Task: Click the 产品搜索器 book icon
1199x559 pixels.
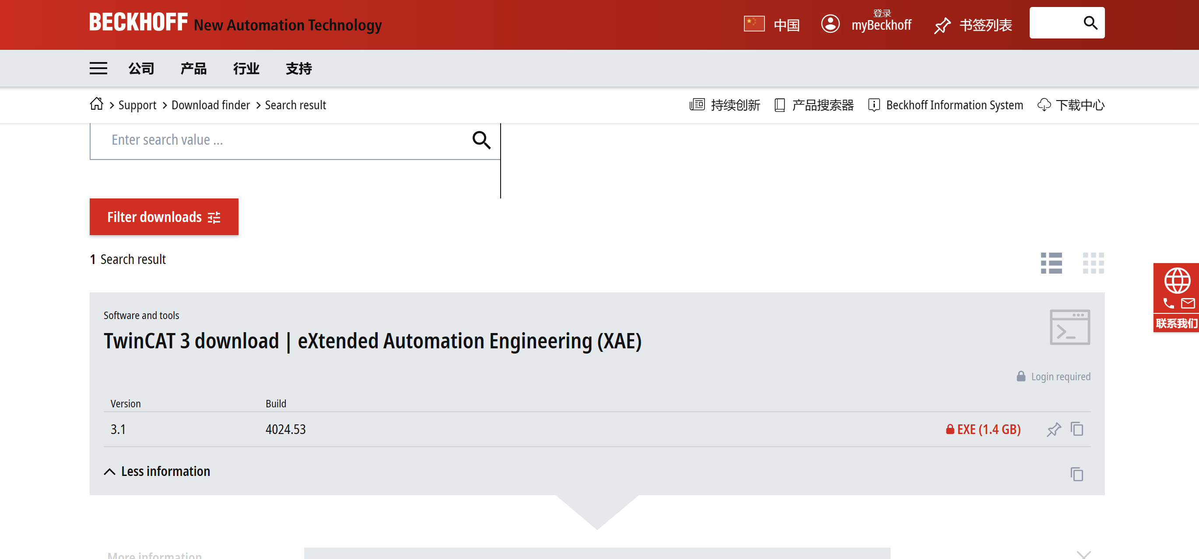Action: point(780,105)
